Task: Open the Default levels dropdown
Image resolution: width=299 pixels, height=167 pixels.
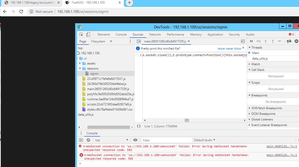Action: (x=204, y=140)
